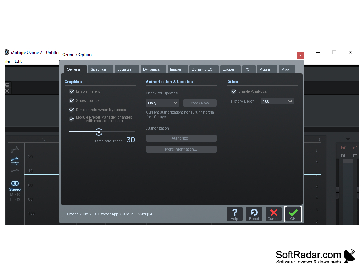Toggle Dim controls when bypassed checkbox

click(71, 110)
